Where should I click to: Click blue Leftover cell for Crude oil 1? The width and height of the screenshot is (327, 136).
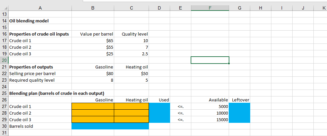[239, 106]
